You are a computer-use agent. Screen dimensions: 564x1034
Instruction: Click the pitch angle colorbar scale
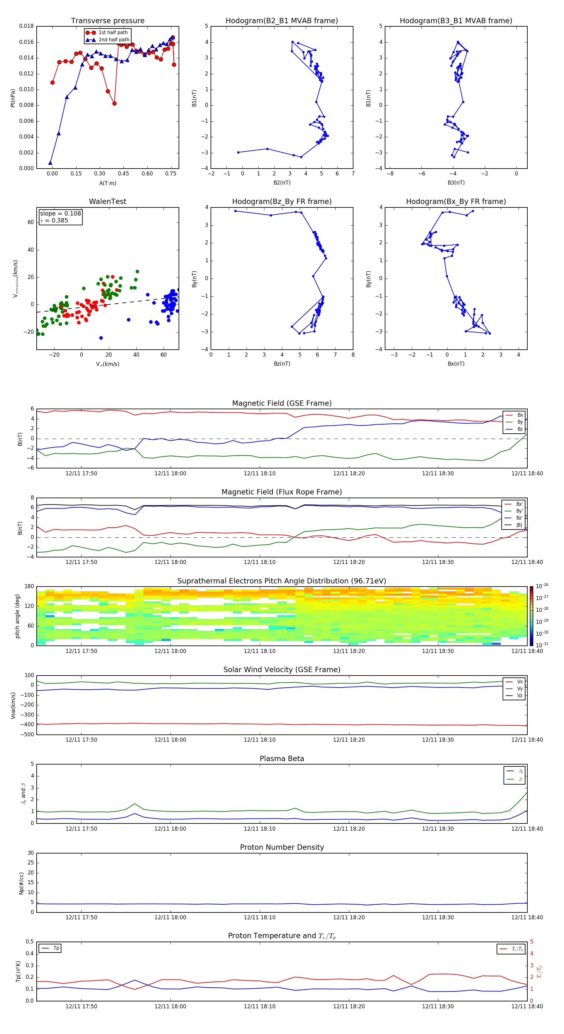[531, 616]
